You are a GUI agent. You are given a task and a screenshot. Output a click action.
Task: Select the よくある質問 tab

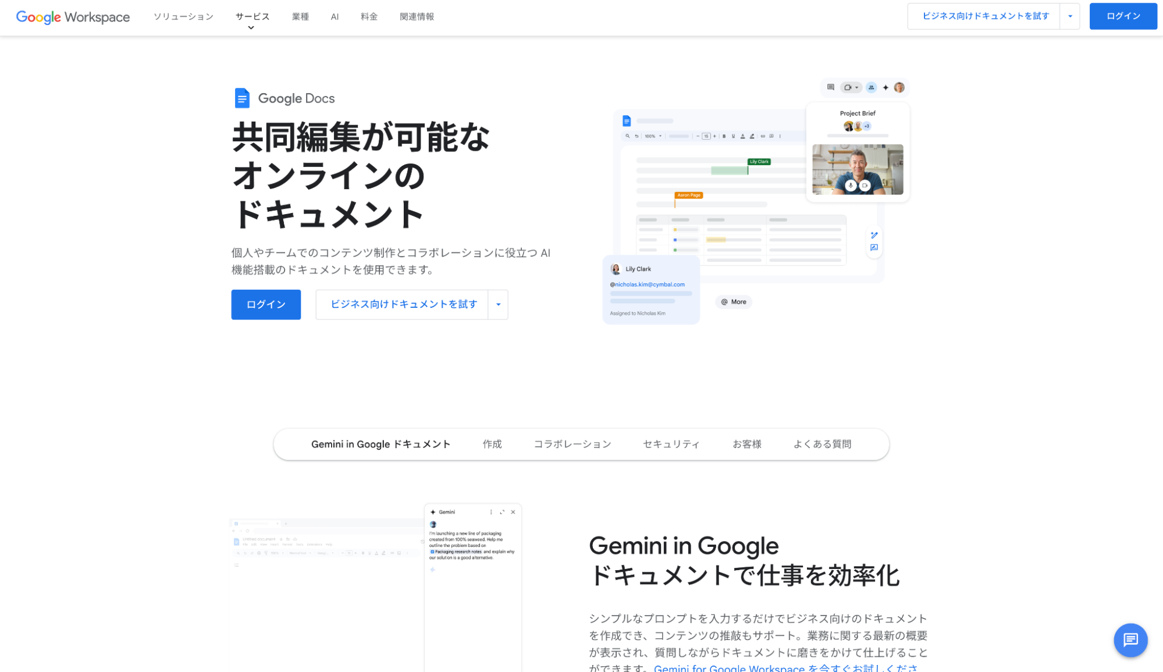tap(823, 444)
